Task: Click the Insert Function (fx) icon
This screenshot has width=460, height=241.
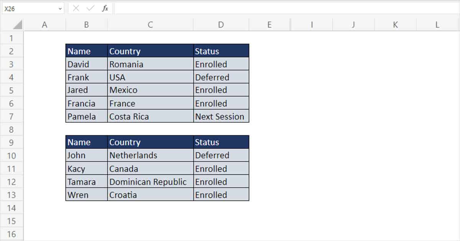Action: 105,8
